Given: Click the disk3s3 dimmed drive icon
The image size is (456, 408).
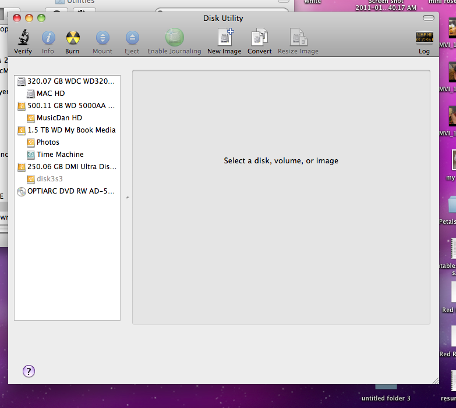Looking at the screenshot, I should pos(31,179).
